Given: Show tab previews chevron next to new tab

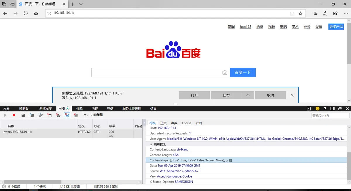Looking at the screenshot, I should (81, 4).
